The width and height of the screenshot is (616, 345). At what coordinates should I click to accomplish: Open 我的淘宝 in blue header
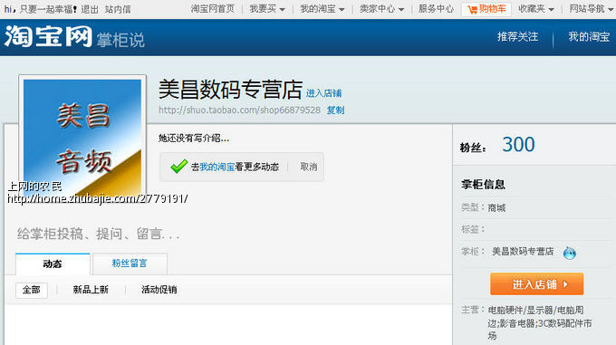pyautogui.click(x=589, y=37)
